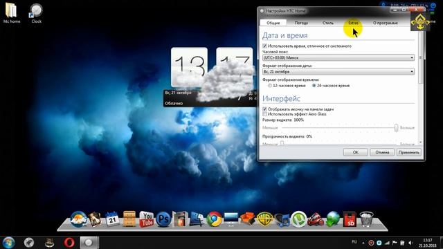Click the Применить button
Image resolution: width=443 pixels, height=249 pixels.
coord(408,152)
